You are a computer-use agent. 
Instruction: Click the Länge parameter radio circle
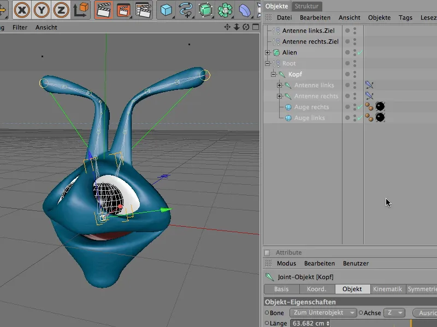point(267,323)
